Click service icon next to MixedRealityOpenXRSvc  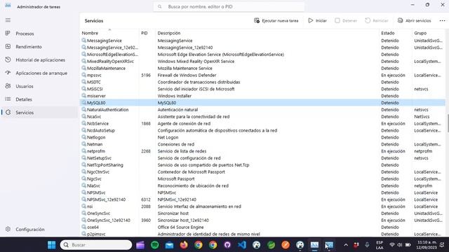tap(83, 61)
